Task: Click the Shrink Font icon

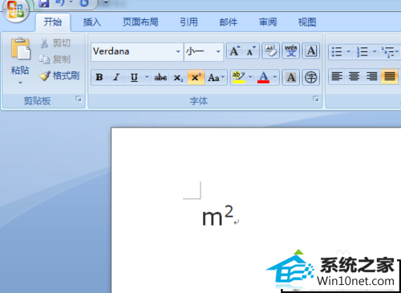Action: coord(251,51)
